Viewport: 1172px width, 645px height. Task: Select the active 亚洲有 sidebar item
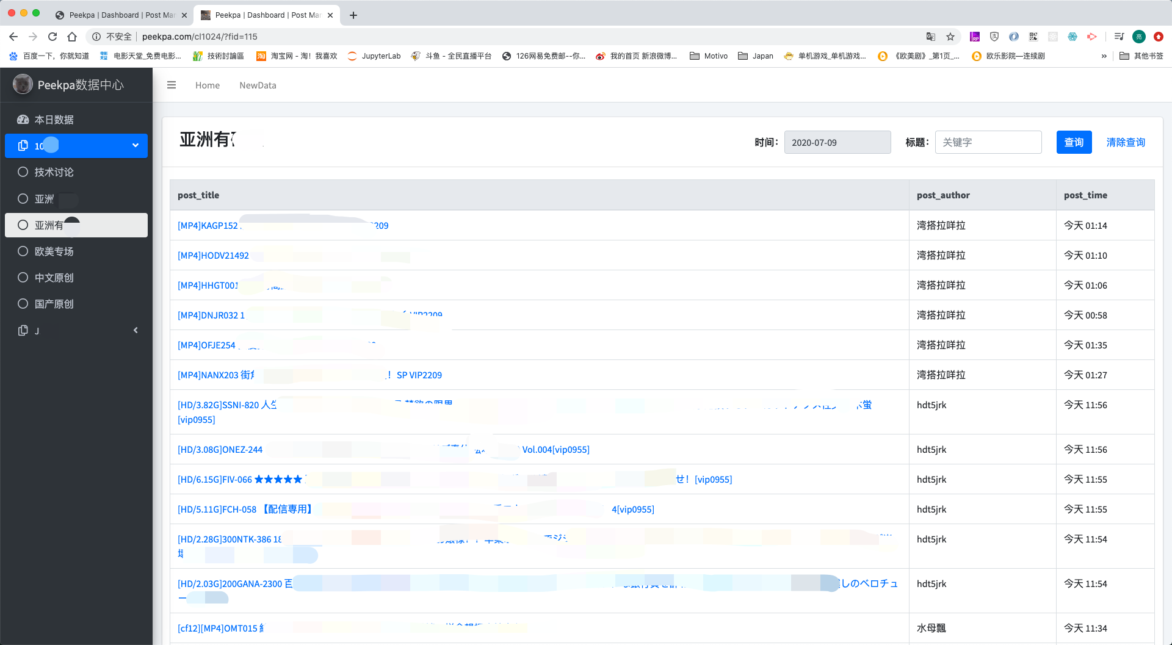click(x=76, y=225)
